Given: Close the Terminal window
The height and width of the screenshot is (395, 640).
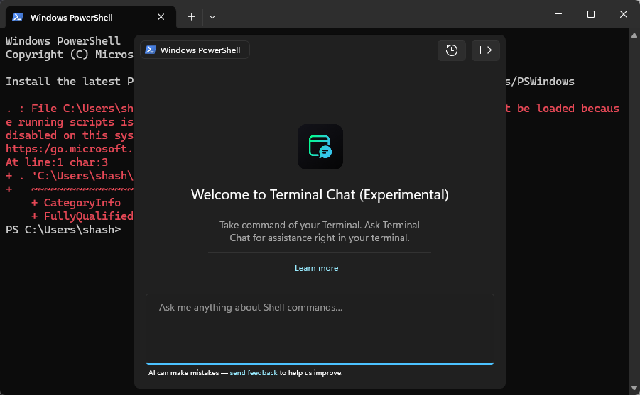Looking at the screenshot, I should [624, 15].
